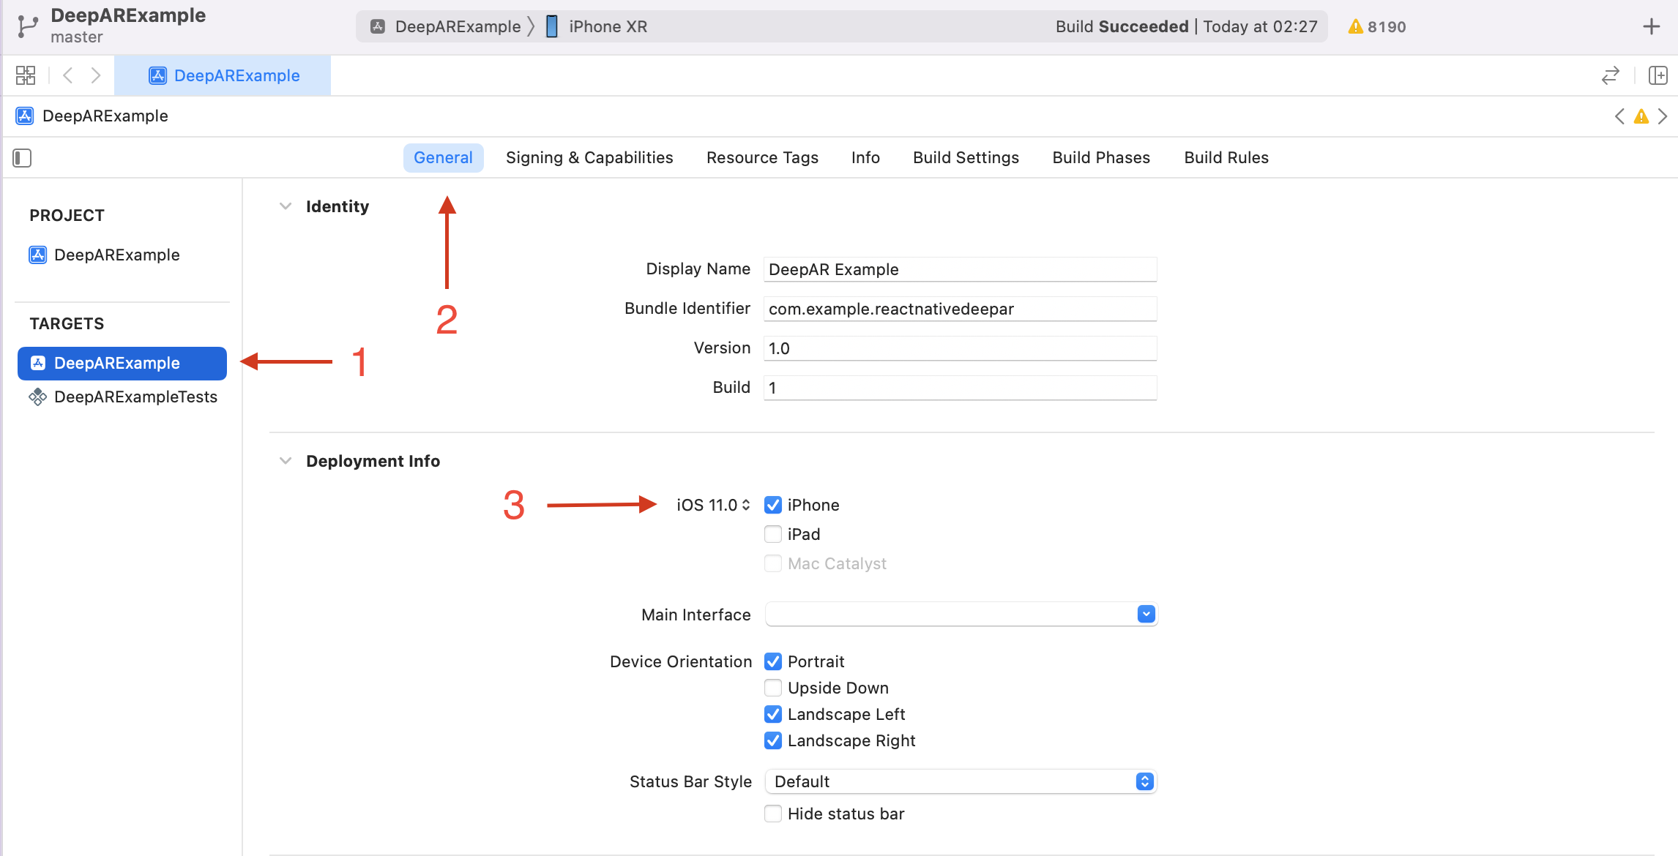Enable the iPad checkbox
The width and height of the screenshot is (1678, 856).
pos(773,534)
